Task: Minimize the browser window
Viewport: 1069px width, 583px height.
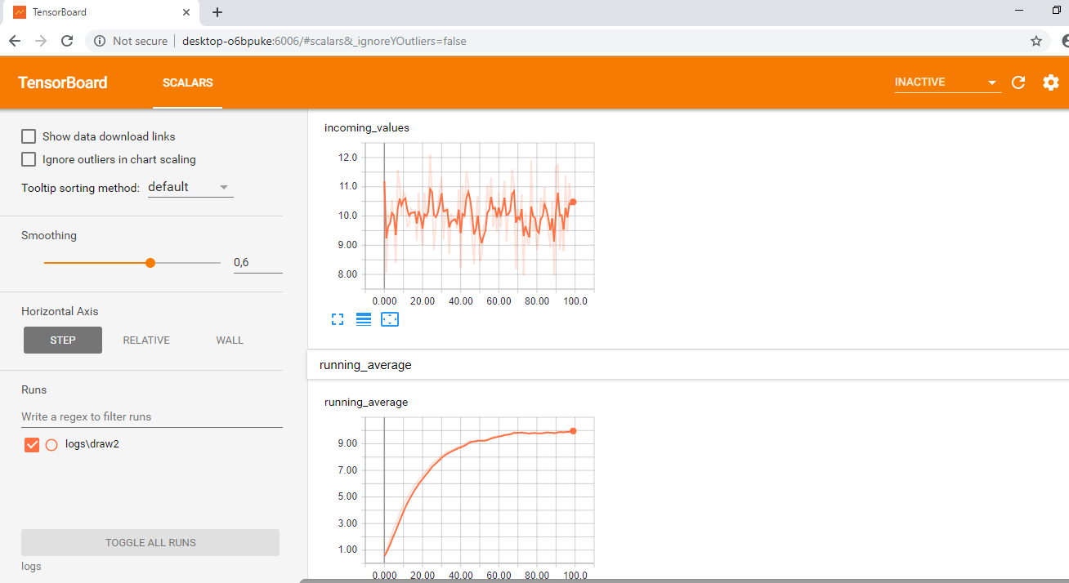Action: (1019, 10)
